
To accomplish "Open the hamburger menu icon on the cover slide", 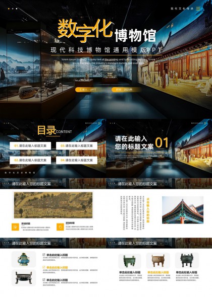I will click(198, 9).
